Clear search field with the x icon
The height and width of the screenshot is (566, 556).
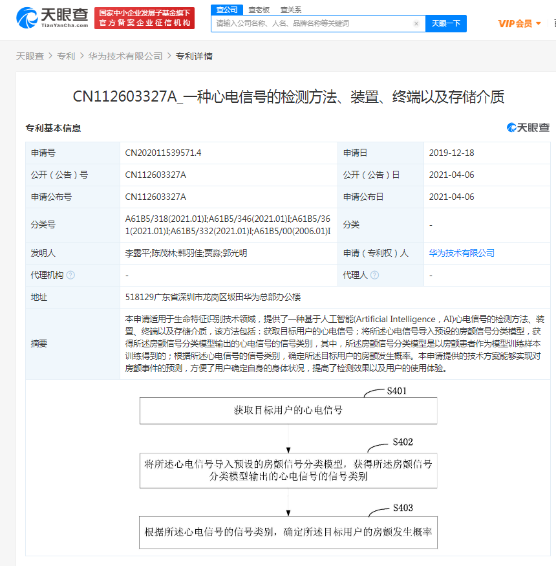point(416,23)
